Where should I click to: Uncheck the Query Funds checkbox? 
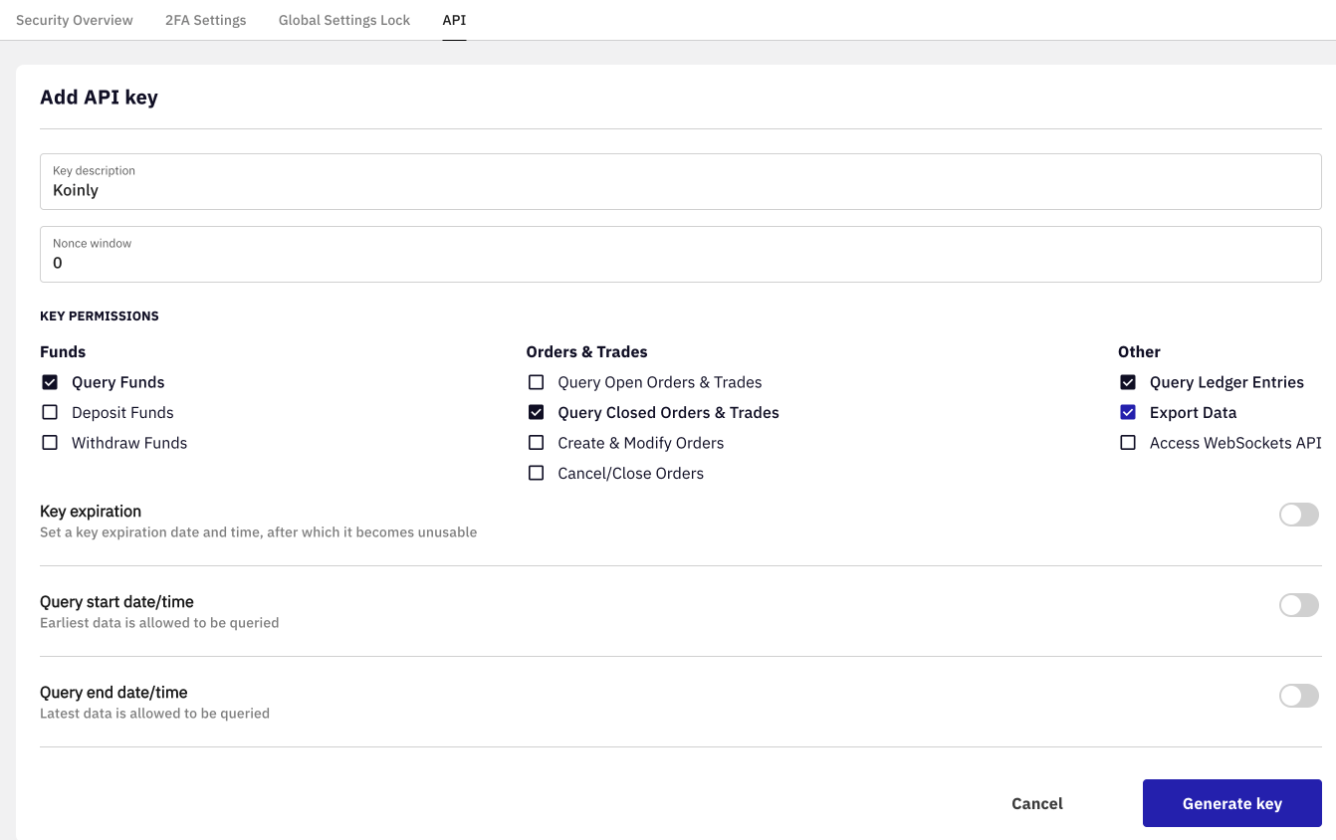click(x=50, y=382)
